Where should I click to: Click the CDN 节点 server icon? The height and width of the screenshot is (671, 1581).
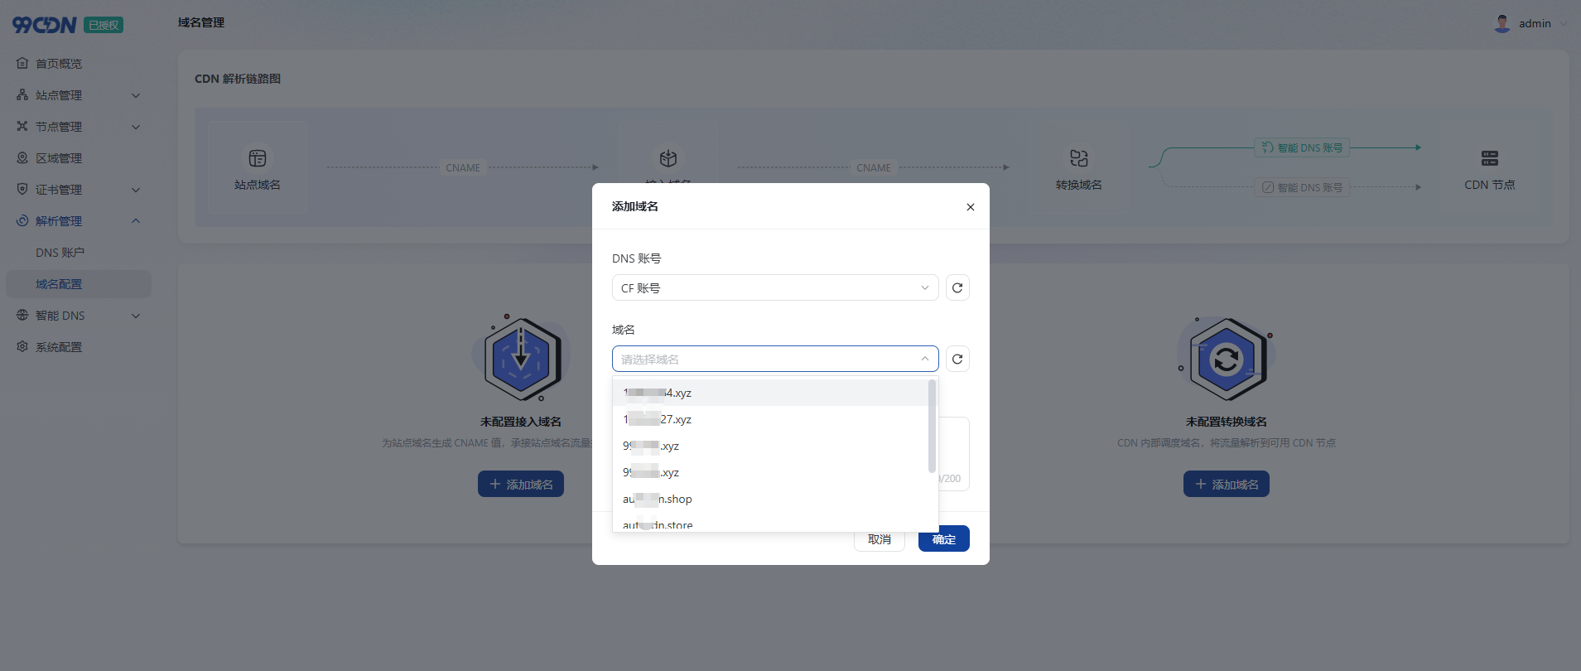1489,158
